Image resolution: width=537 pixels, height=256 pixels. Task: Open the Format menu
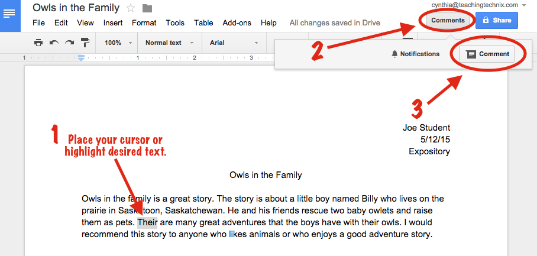click(144, 23)
